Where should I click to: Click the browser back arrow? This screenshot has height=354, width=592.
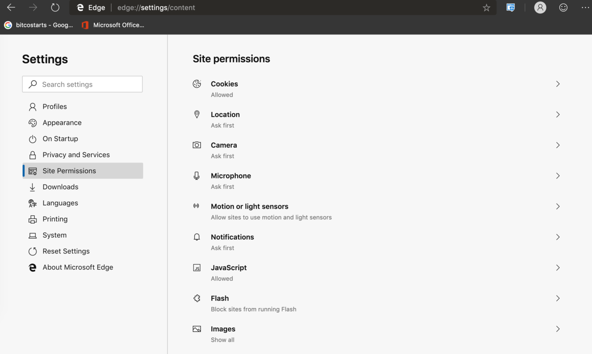[11, 7]
